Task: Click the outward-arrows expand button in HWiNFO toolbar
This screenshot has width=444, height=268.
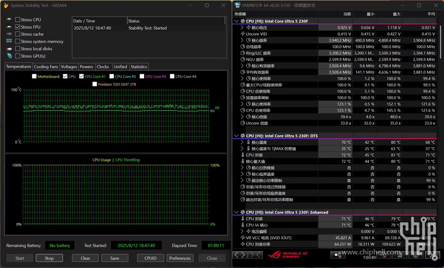Action: (240, 255)
